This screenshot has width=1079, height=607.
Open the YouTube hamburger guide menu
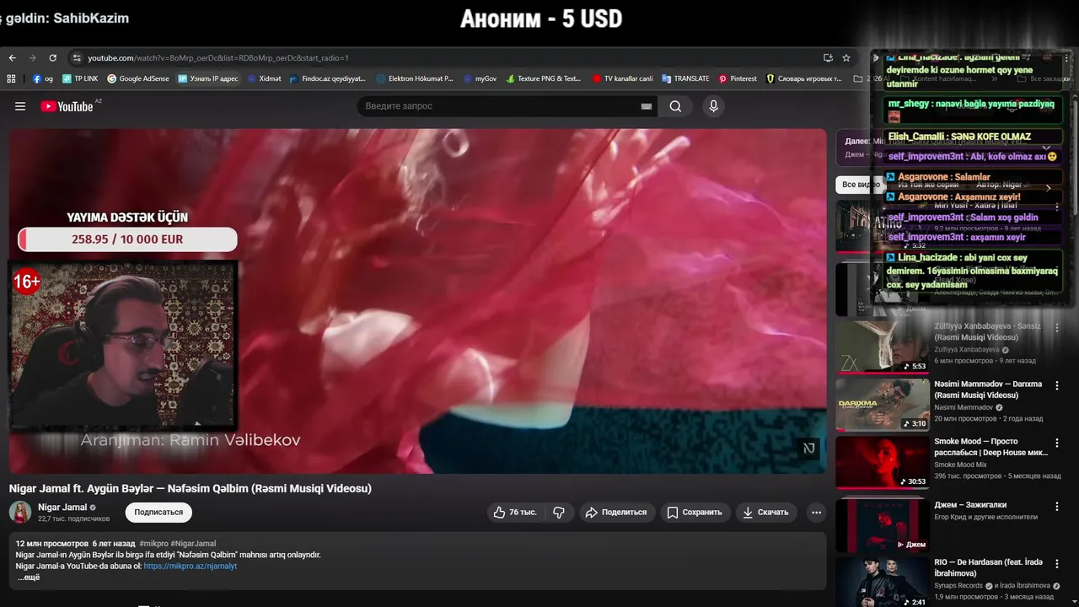(x=20, y=106)
